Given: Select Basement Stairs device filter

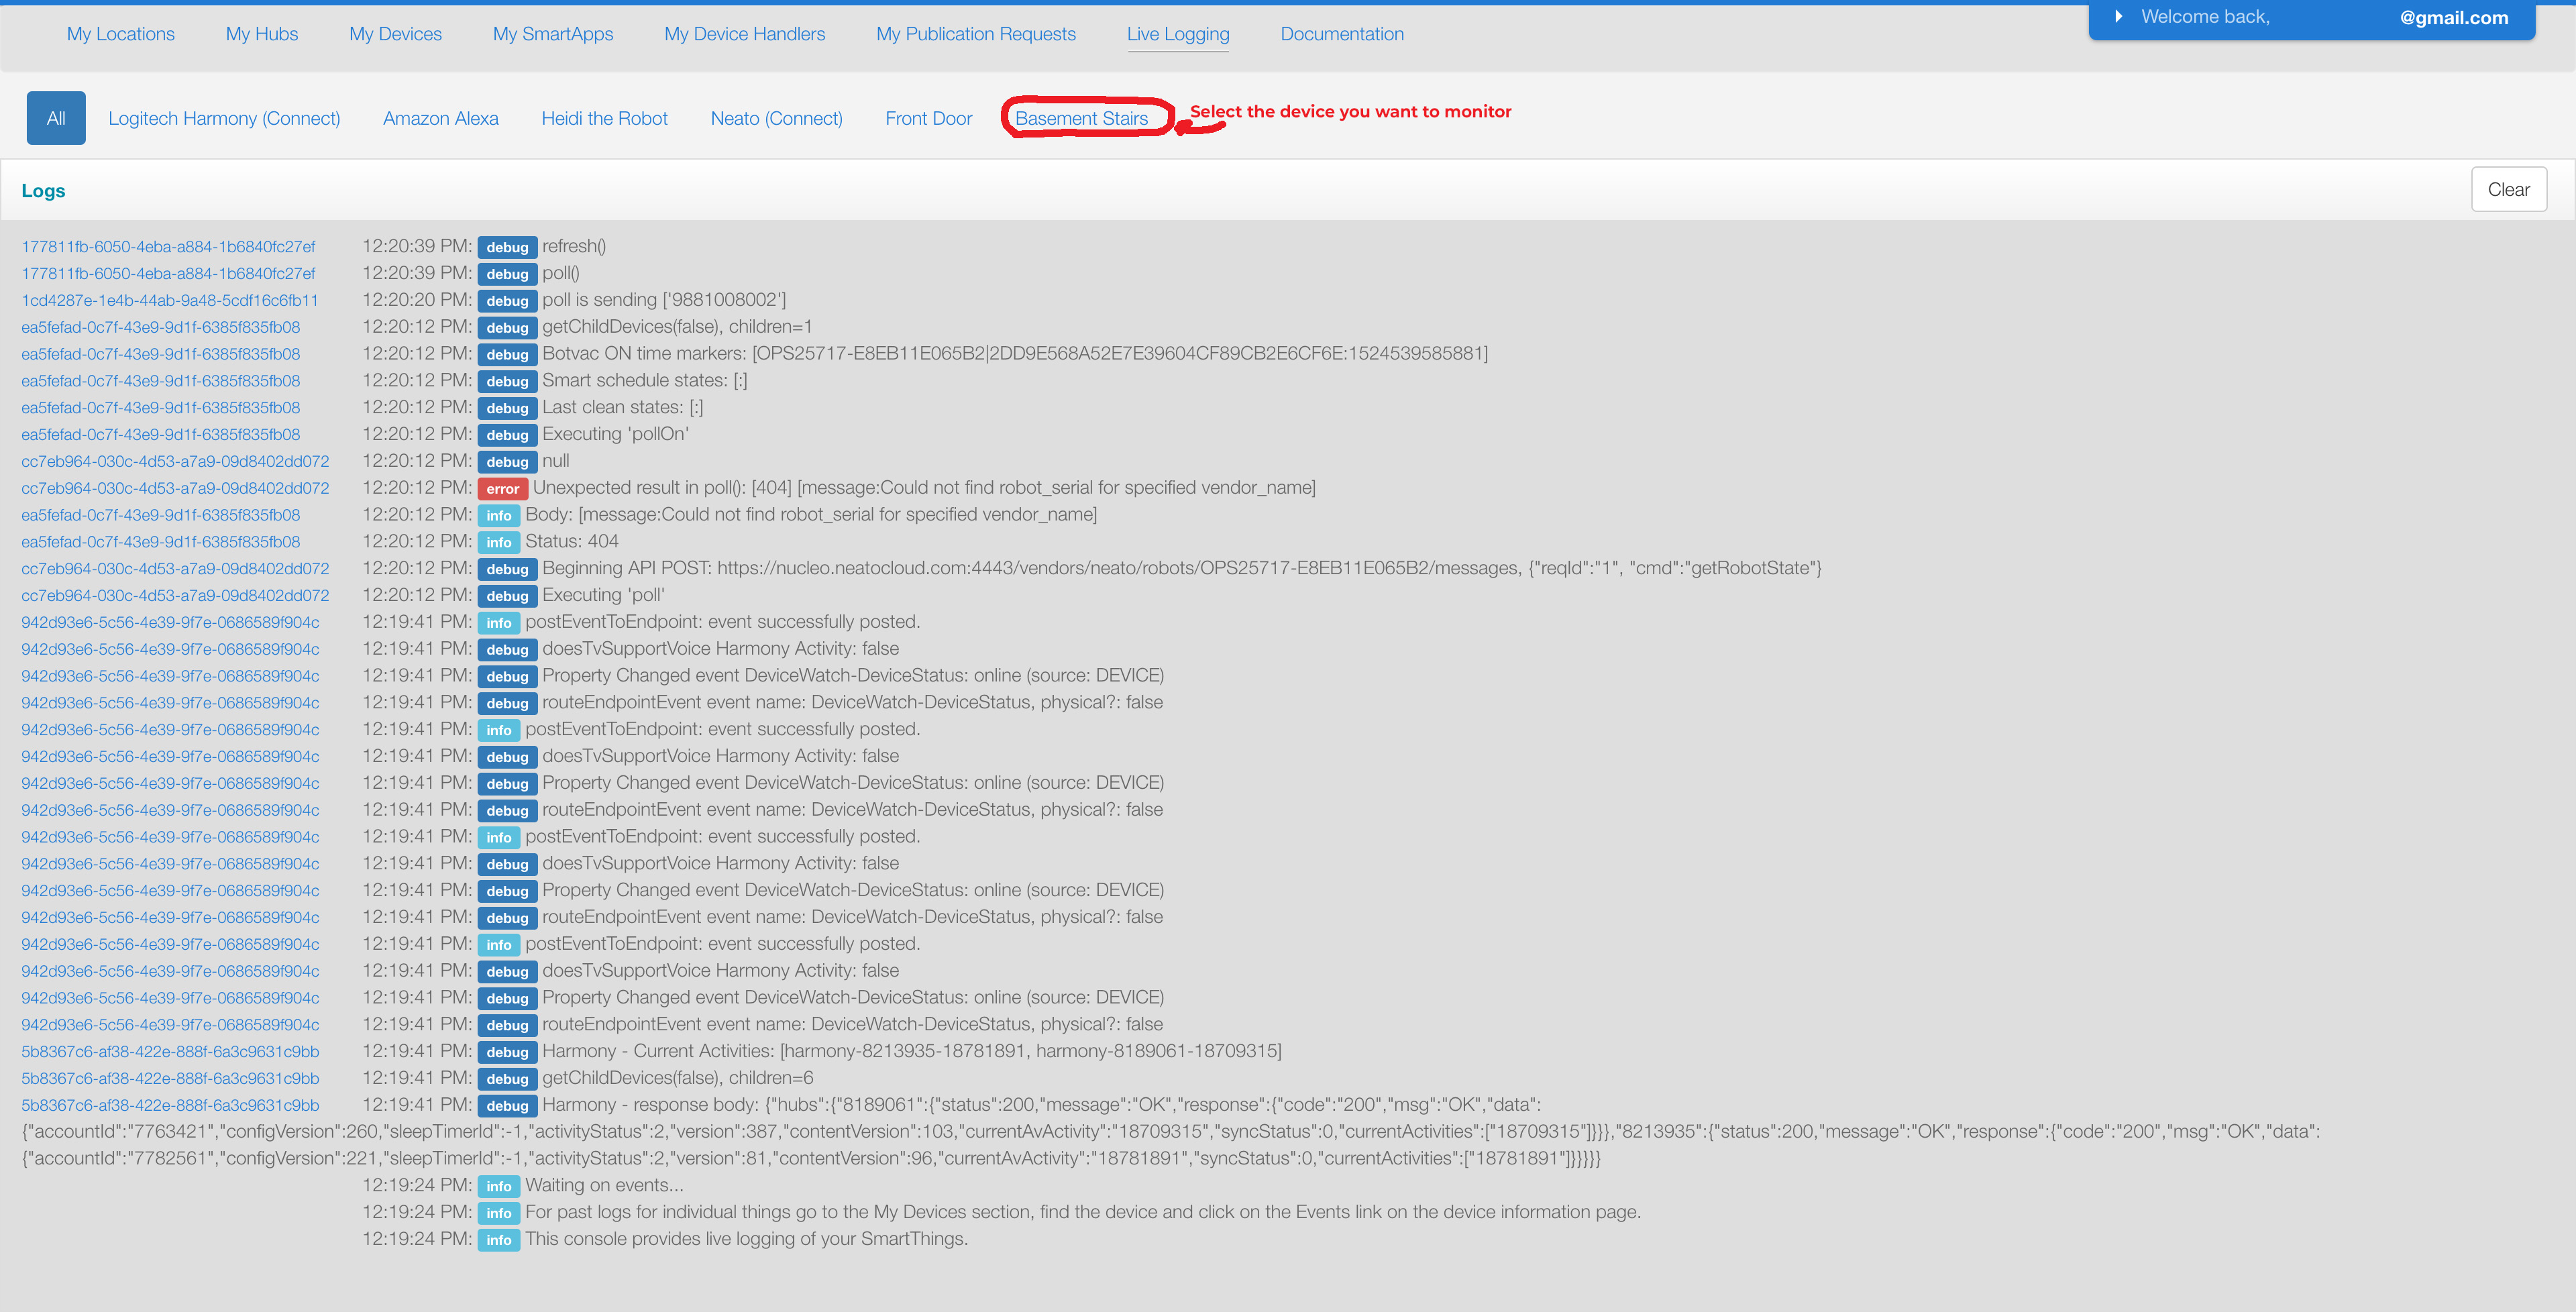Looking at the screenshot, I should pos(1081,118).
